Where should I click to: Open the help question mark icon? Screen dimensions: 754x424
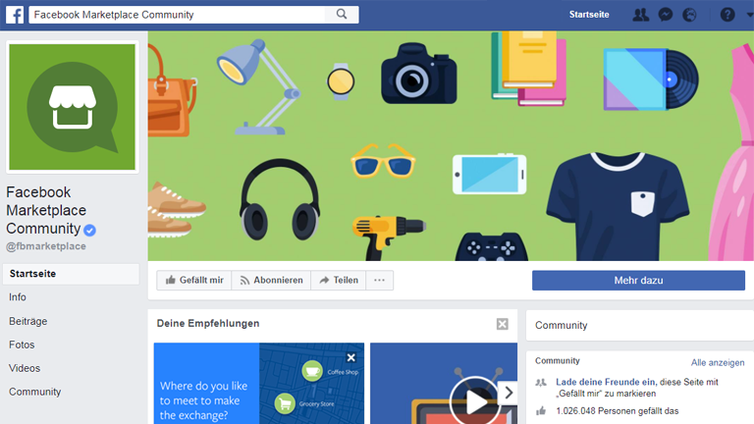tap(727, 15)
